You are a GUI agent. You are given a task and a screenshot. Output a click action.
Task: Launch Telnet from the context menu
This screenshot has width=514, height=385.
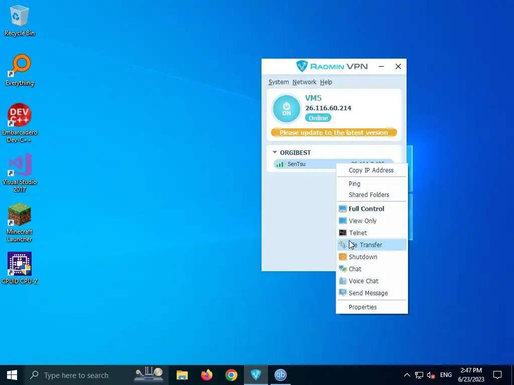[372, 233]
